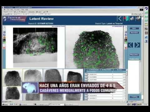The image size is (150, 112).
Task: Select the black square tool beside latent print
Action: click(4, 40)
